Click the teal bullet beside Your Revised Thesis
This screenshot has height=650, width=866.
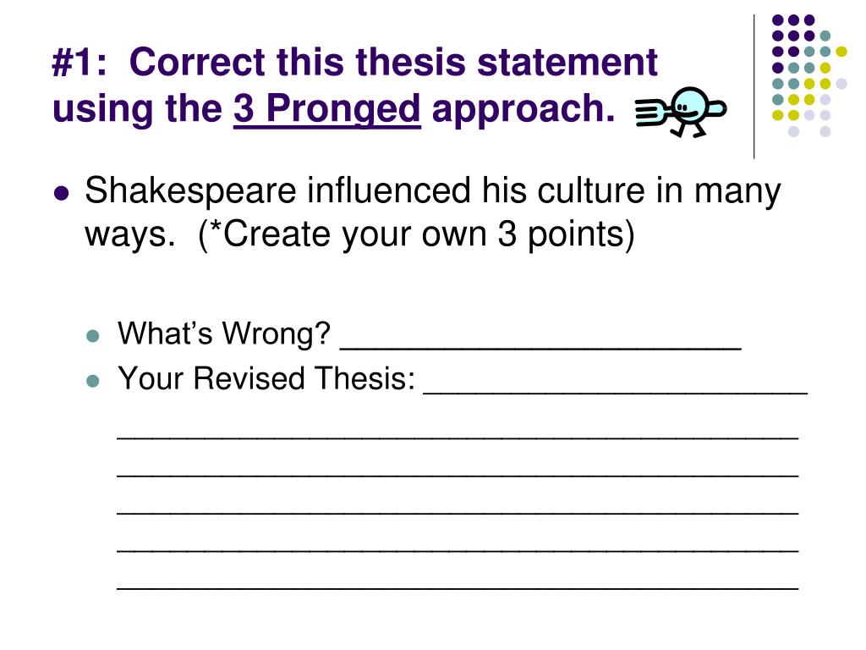pyautogui.click(x=93, y=380)
